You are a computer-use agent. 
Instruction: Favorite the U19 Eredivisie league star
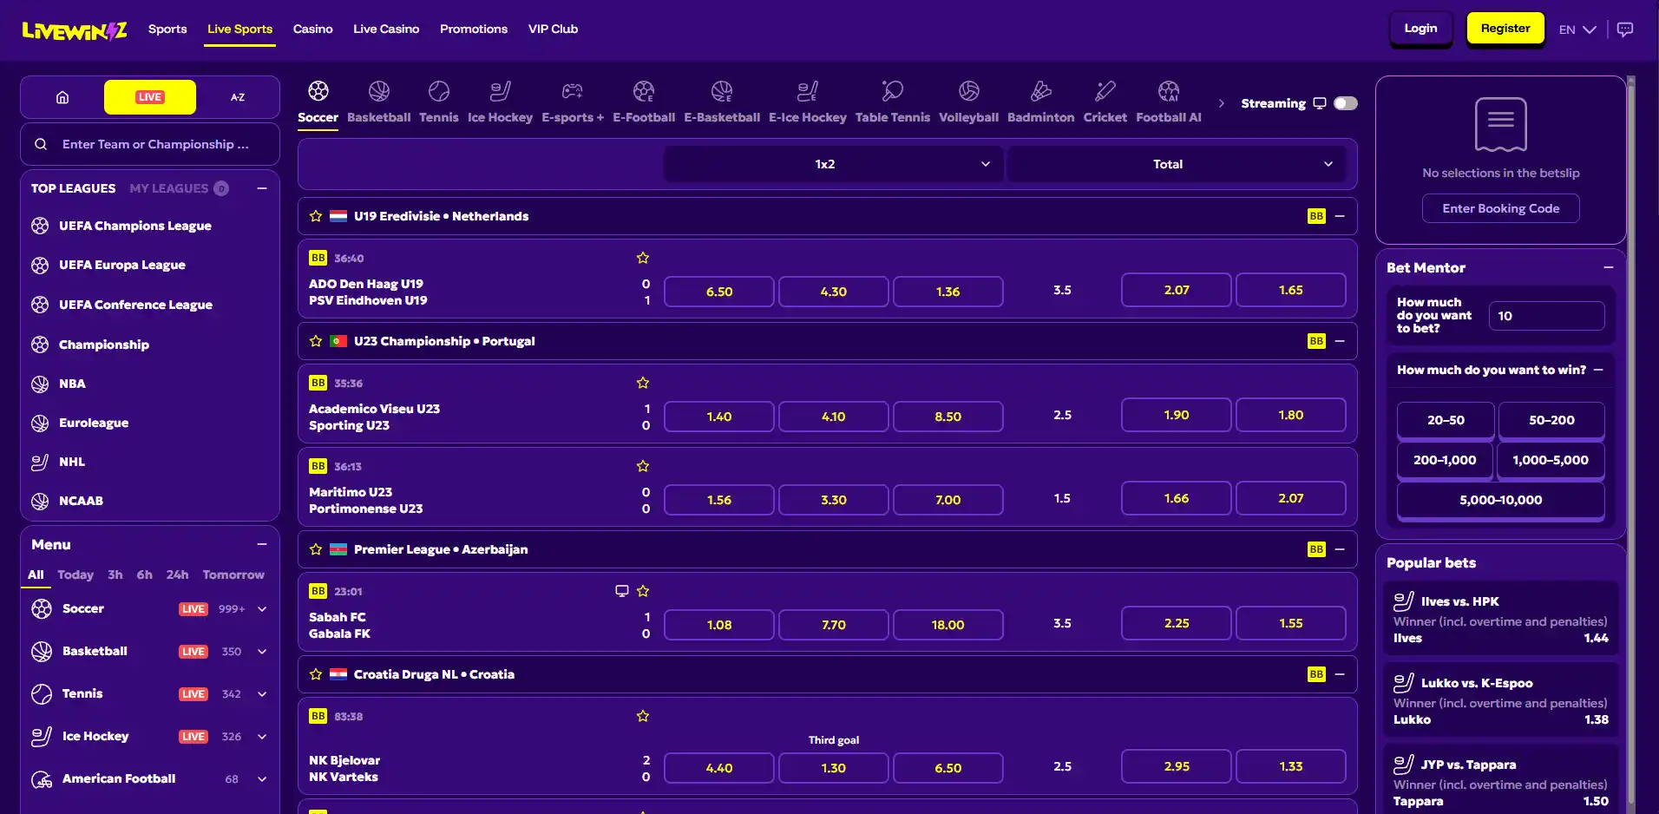316,216
